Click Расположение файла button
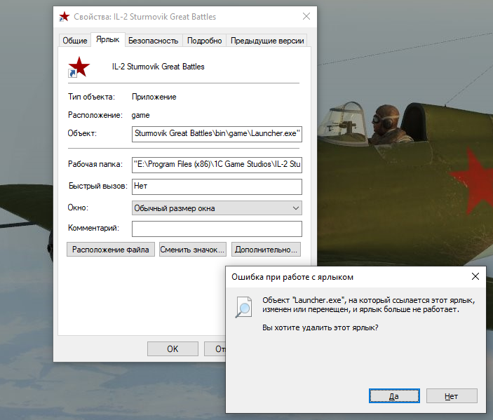The width and height of the screenshot is (493, 420). pos(111,250)
